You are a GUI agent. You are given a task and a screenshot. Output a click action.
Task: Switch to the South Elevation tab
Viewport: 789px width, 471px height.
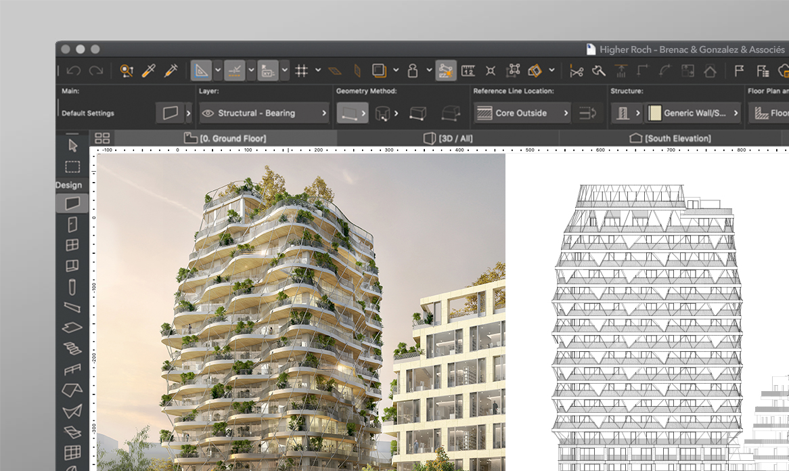[x=671, y=138]
